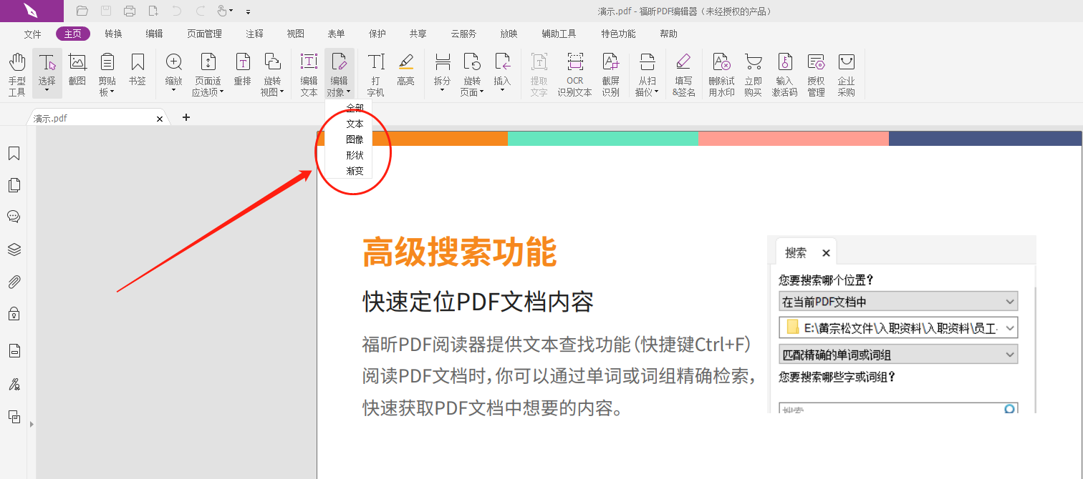Viewport: 1083px width, 479px height.
Task: Expand the Zoom (缩放) dropdown arrow
Action: pyautogui.click(x=173, y=92)
